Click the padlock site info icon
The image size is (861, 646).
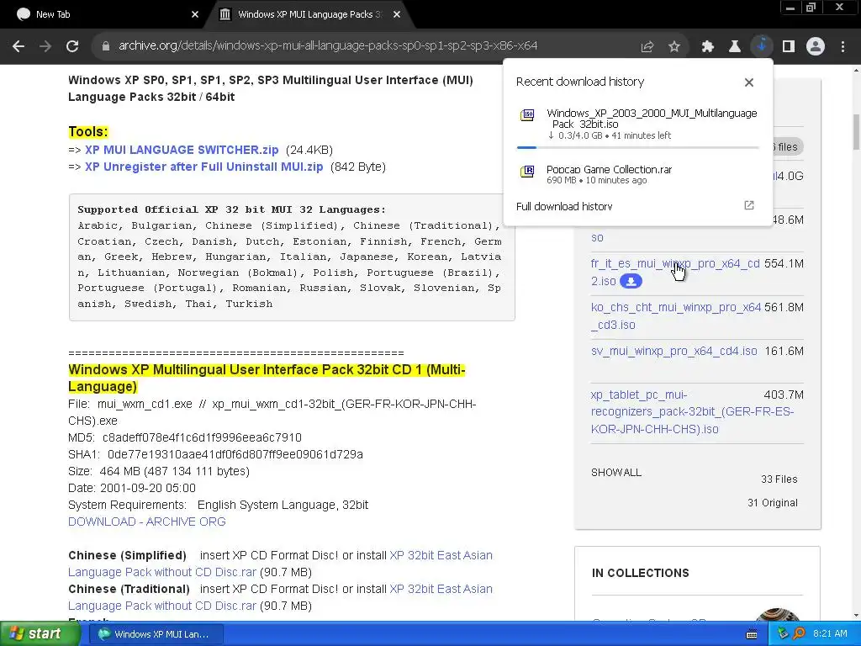pos(106,46)
